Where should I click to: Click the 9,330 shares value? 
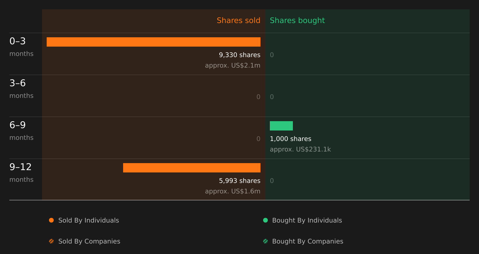click(x=239, y=55)
